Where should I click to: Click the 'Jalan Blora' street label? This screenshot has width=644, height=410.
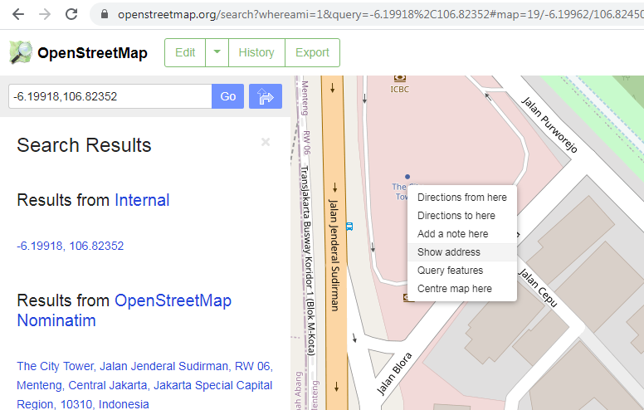coord(394,373)
